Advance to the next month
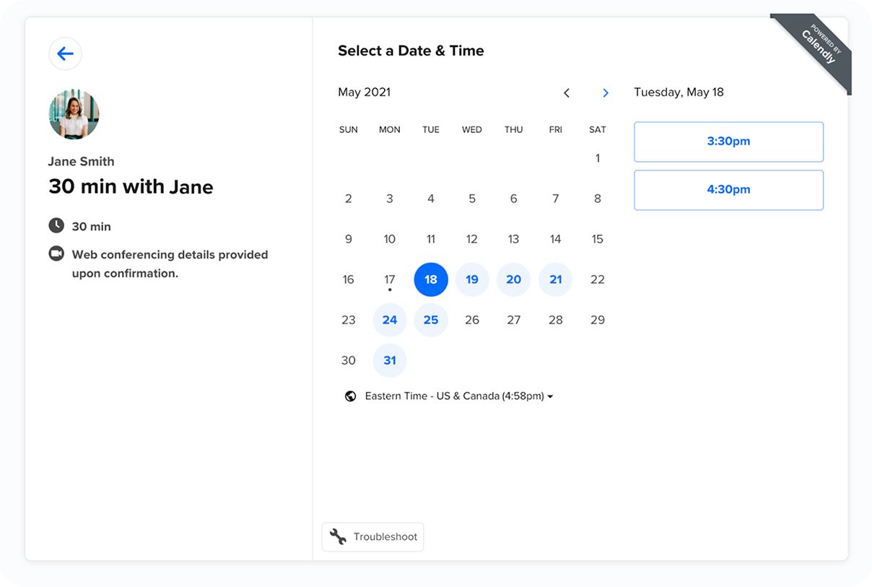872x587 pixels. [x=606, y=93]
